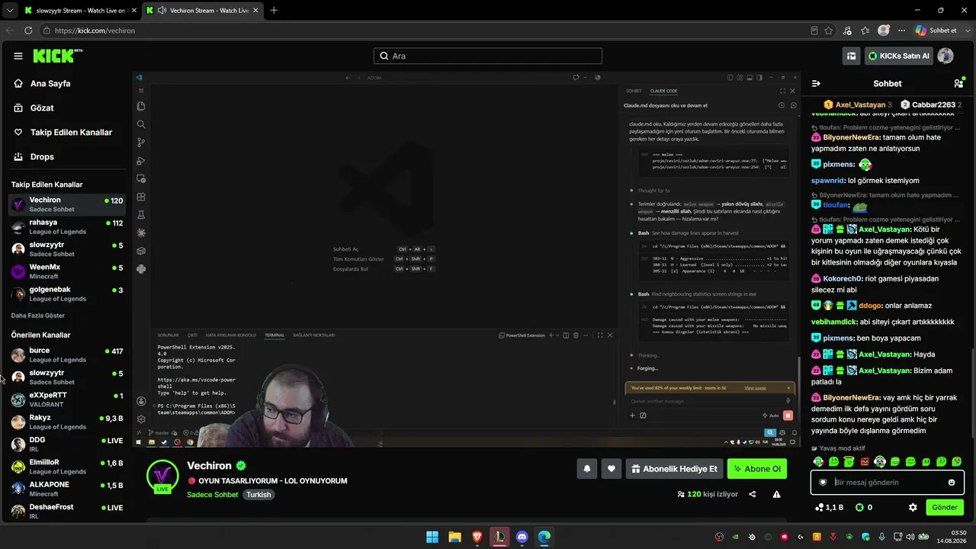
Task: Send the chat message with Gönder
Action: click(x=944, y=507)
